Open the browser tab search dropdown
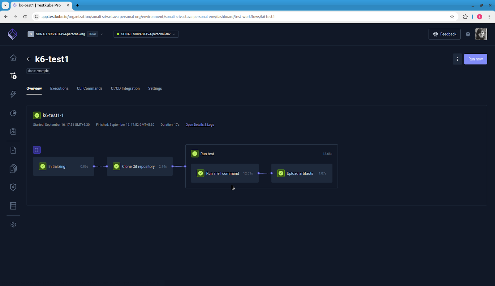The height and width of the screenshot is (286, 495). [5, 5]
